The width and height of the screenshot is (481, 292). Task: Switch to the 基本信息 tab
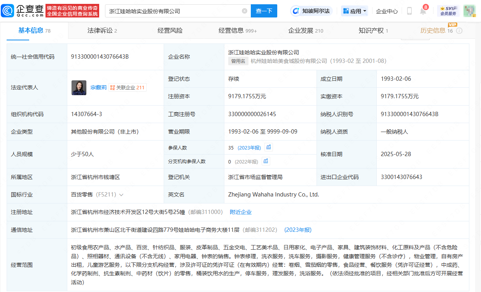(x=34, y=31)
